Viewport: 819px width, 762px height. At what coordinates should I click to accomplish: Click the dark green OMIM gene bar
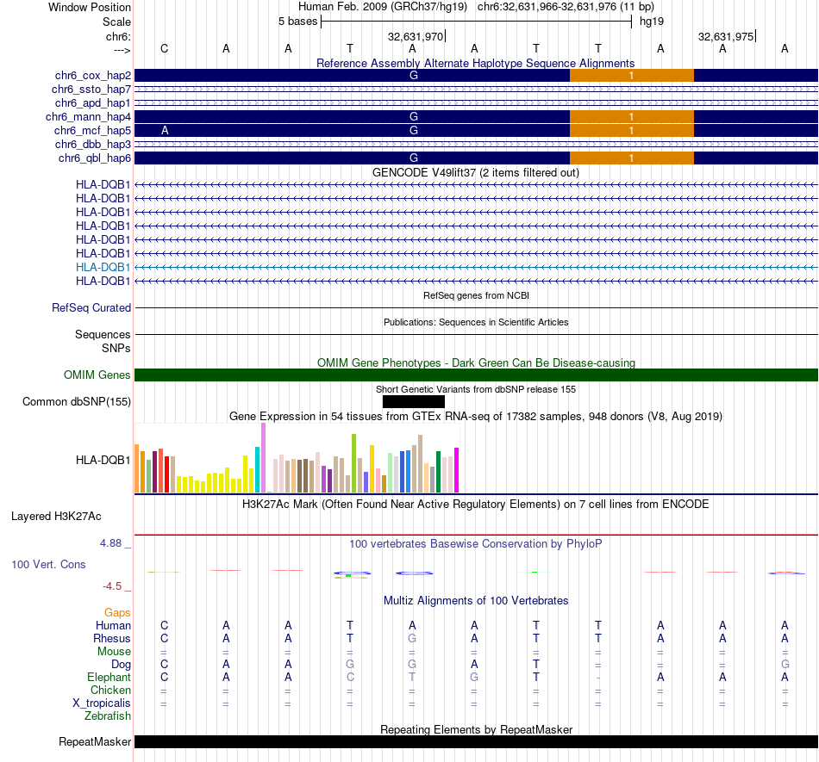(x=476, y=375)
